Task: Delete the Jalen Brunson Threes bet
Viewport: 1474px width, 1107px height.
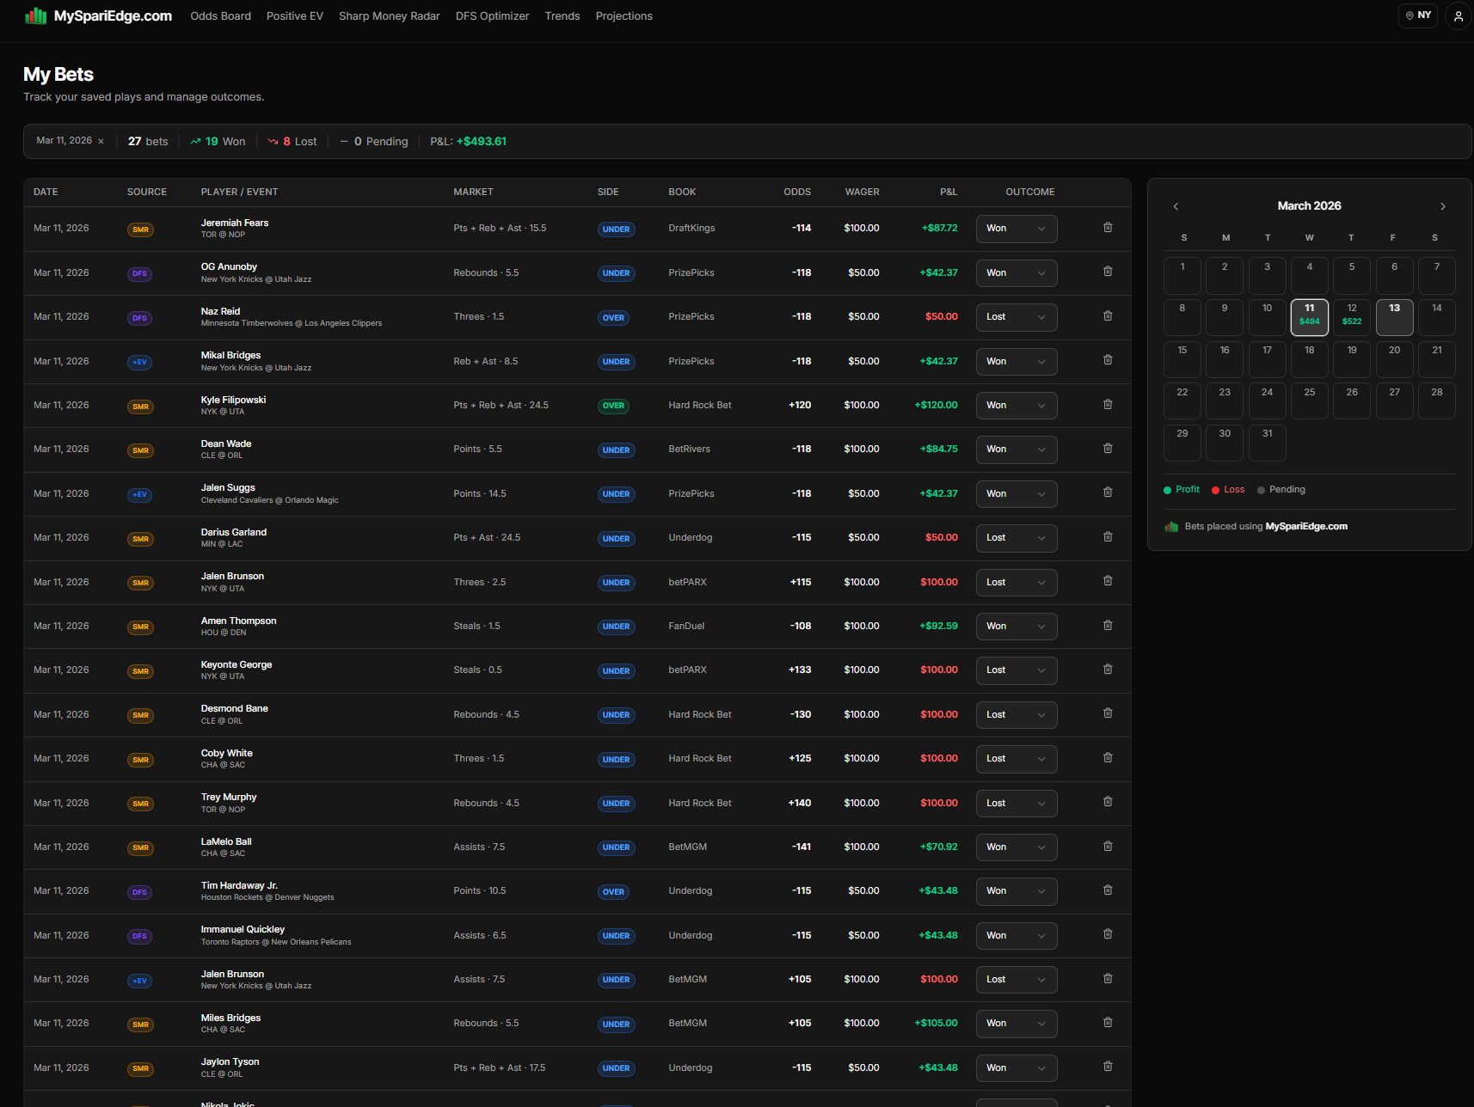Action: click(1108, 581)
